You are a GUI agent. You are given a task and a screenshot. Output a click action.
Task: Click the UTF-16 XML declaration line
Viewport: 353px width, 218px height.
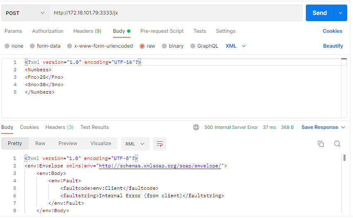pyautogui.click(x=83, y=62)
